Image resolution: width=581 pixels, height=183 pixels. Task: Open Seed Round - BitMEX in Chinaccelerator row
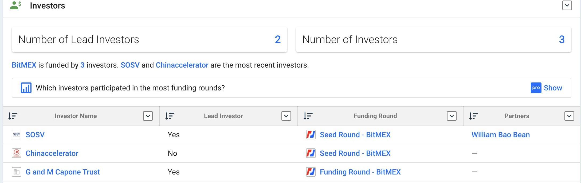355,153
